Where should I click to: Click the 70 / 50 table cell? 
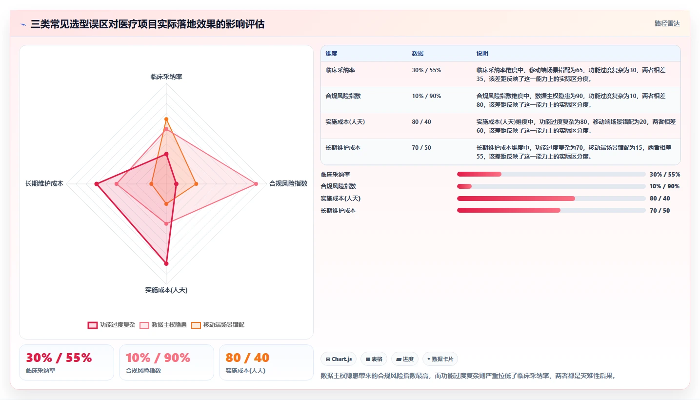pyautogui.click(x=421, y=148)
